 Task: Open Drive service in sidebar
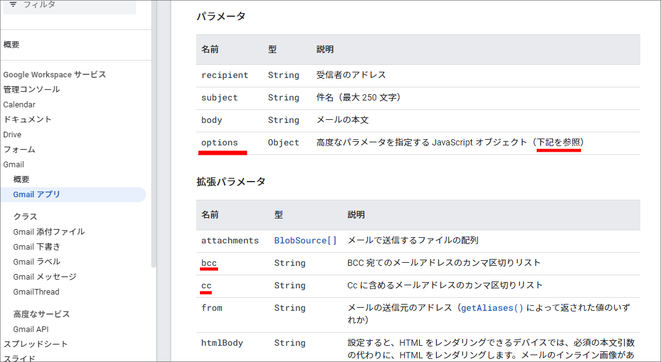[12, 135]
